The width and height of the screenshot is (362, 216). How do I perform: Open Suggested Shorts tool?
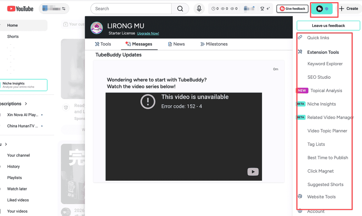pos(325,185)
